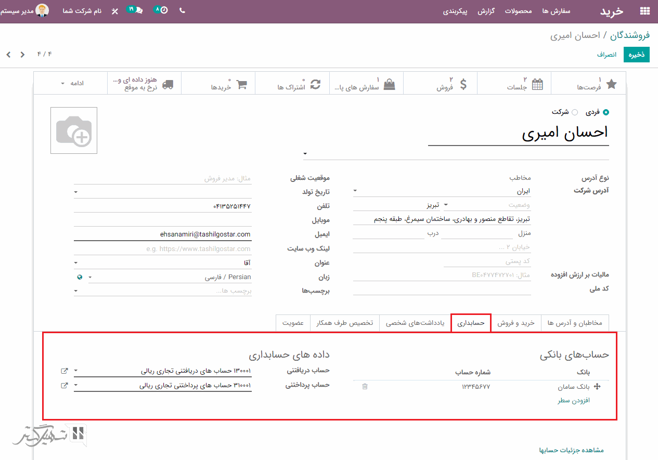Click the email input field

162,234
